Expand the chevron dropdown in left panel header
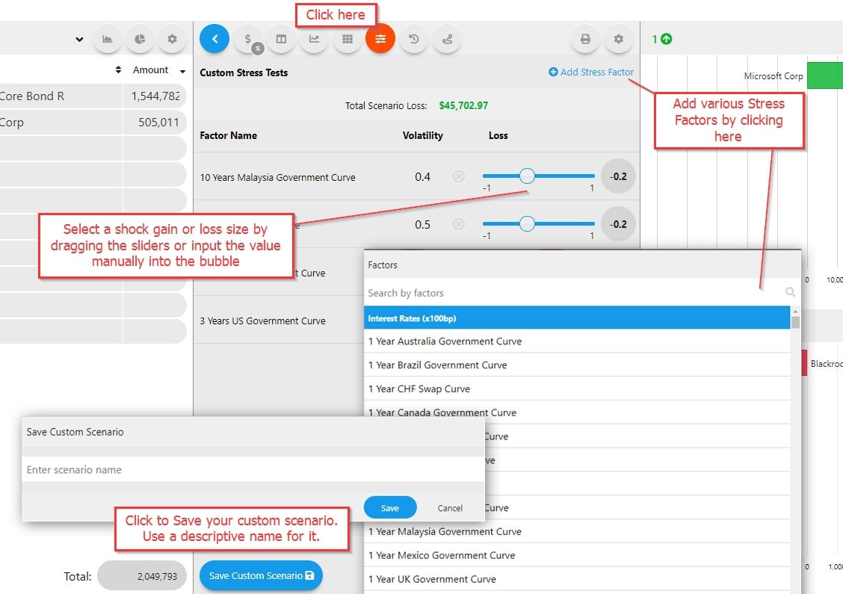The width and height of the screenshot is (843, 594). (79, 40)
